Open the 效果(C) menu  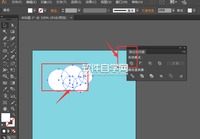click(91, 2)
